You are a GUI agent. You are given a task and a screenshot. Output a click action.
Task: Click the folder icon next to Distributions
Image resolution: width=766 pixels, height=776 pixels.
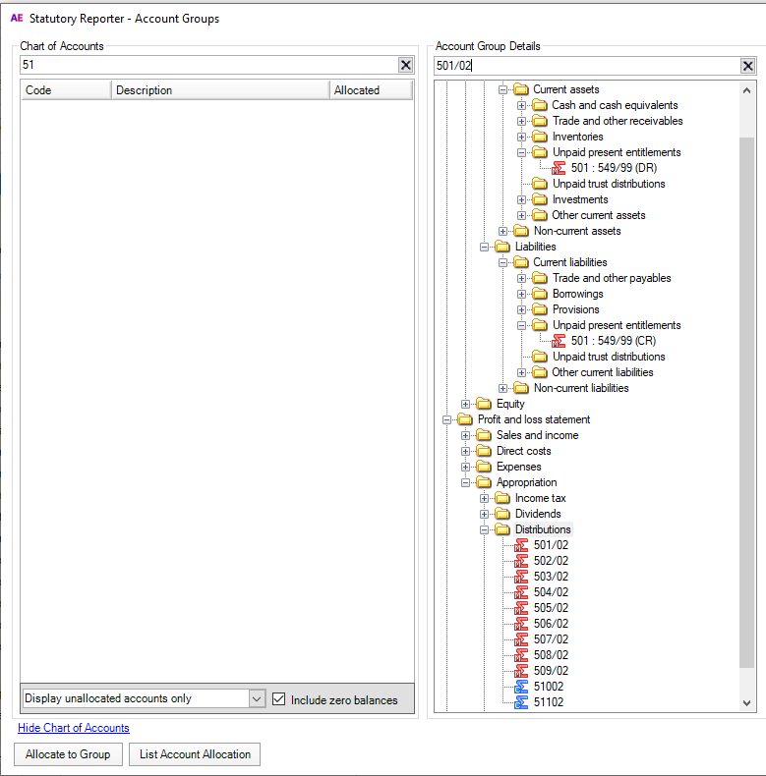[502, 529]
